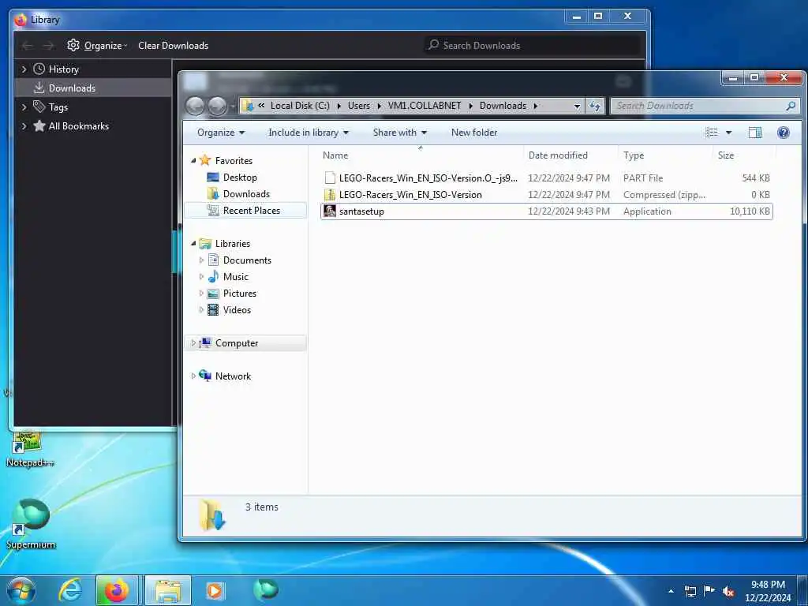808x606 pixels.
Task: Open Downloads in Favorites
Action: point(246,194)
